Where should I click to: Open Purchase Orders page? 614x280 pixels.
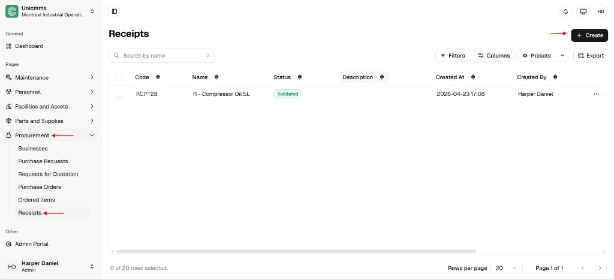(40, 187)
